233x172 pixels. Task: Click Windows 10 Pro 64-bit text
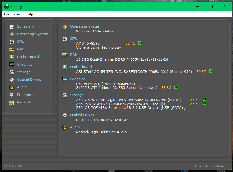pos(96,31)
